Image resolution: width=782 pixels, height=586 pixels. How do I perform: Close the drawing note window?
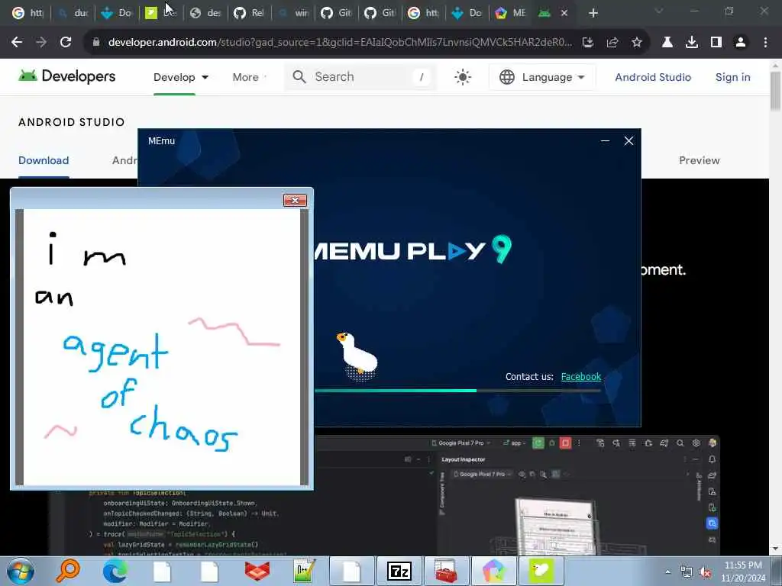[295, 201]
